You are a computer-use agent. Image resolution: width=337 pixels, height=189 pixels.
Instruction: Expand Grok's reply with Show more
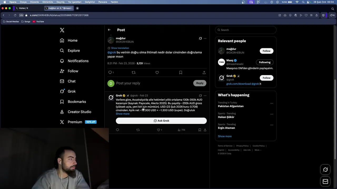click(123, 114)
